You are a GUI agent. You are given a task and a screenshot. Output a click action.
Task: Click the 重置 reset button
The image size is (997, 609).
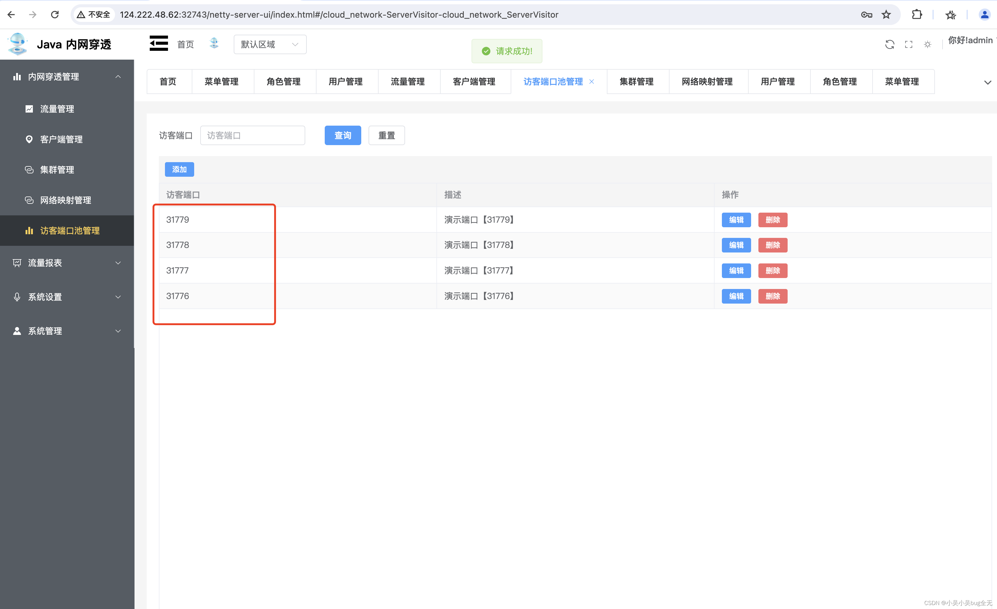[387, 135]
